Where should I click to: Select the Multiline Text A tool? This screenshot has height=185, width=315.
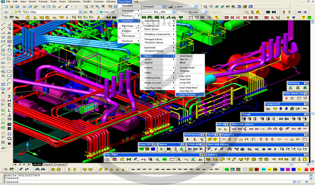coord(3,93)
